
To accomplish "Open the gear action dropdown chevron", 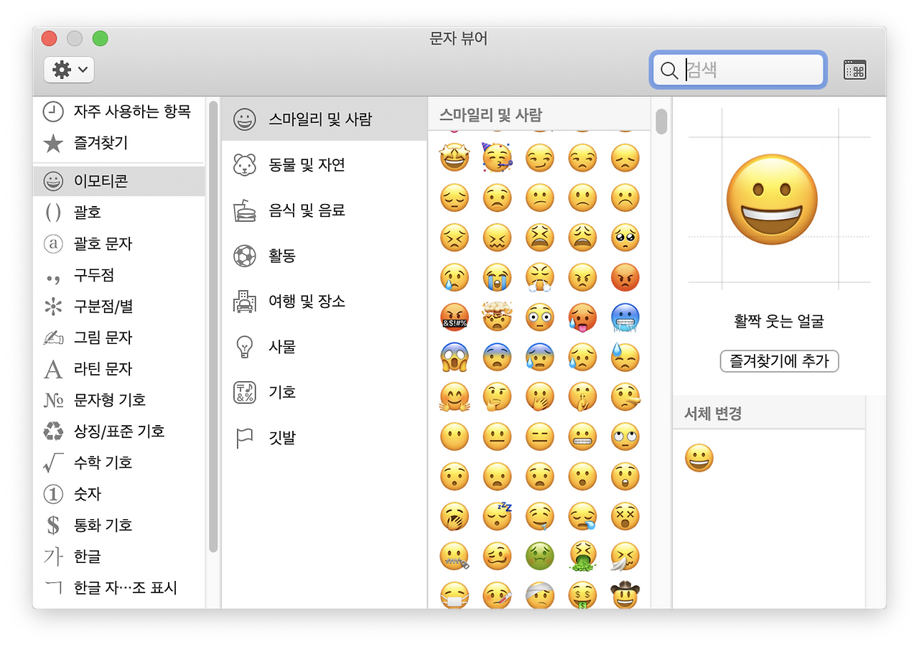I will coord(78,70).
